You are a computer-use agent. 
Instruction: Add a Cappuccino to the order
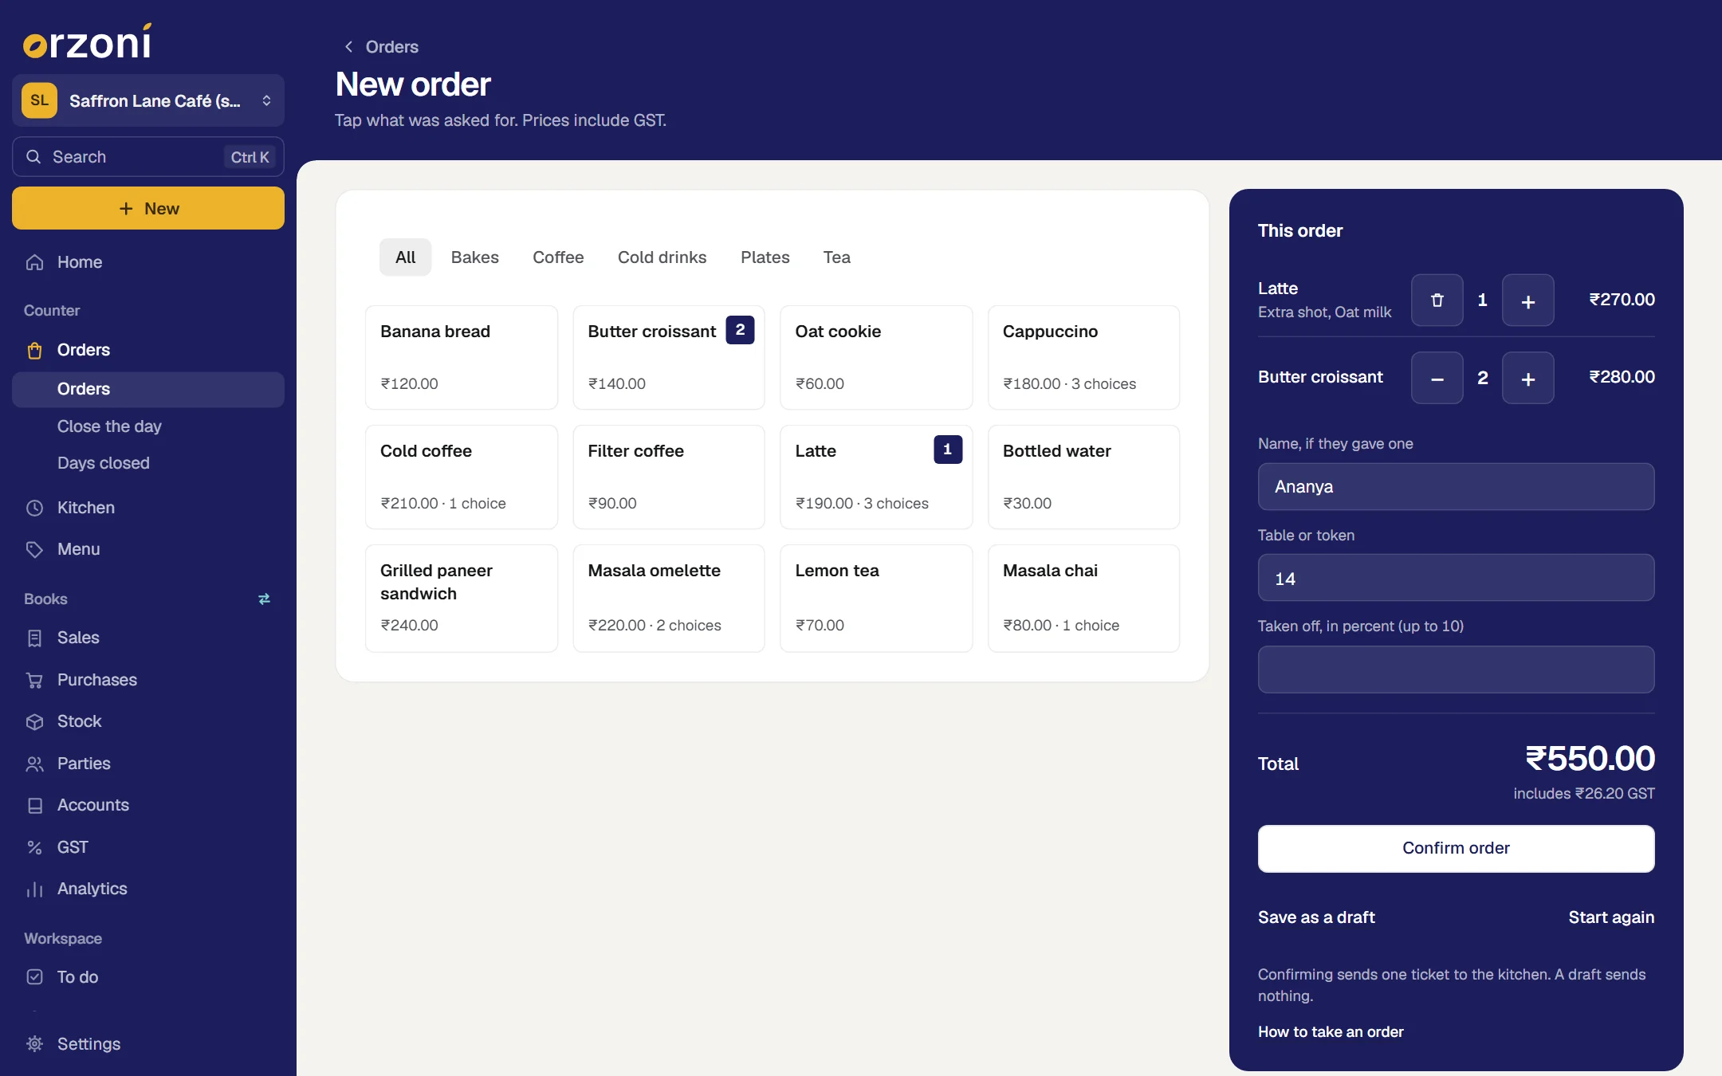pos(1083,357)
